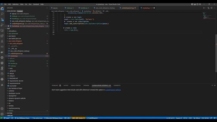Image resolution: width=217 pixels, height=122 pixels.
Task: Click the CodeWhisperer status bar item
Action: [92, 118]
